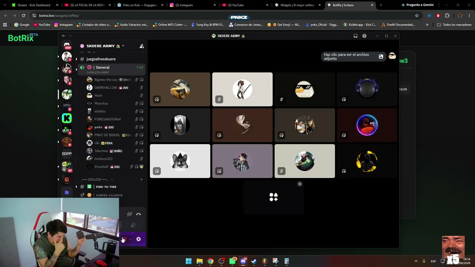Open WhatsApp from the taskbar
475x267 pixels.
(232, 261)
